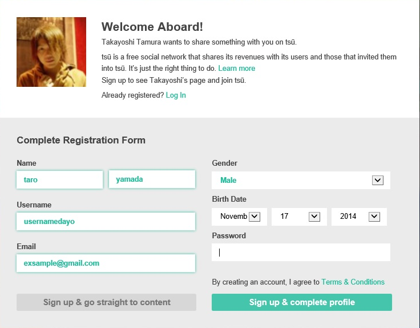Open the birth day dropdown arrow
Viewport: 420px width, 328px height.
click(314, 217)
